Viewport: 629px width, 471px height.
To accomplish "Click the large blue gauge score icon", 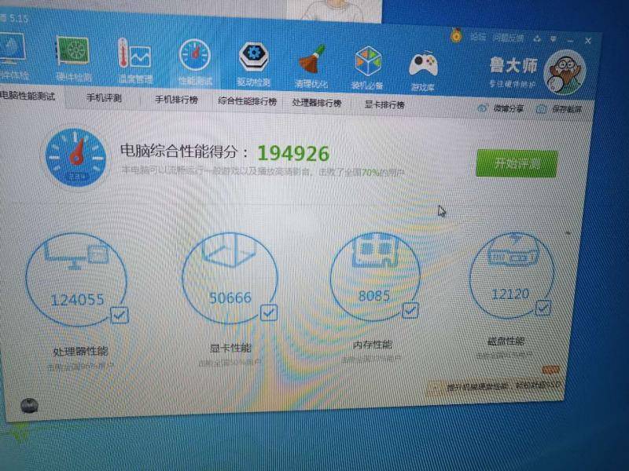I will (75, 157).
